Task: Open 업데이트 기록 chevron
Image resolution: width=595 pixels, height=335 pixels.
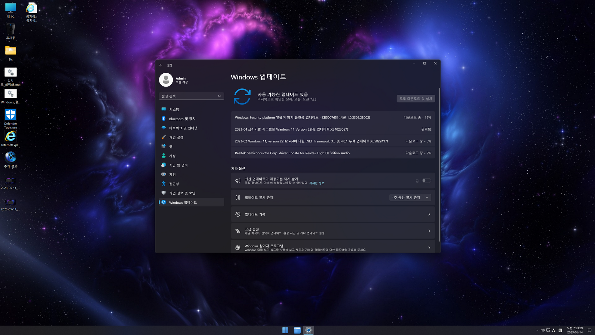Action: coord(429,214)
